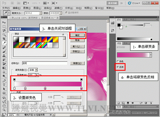Open the 滤镜(T) menu
Screen dimensions: 160x117
pos(58,8)
